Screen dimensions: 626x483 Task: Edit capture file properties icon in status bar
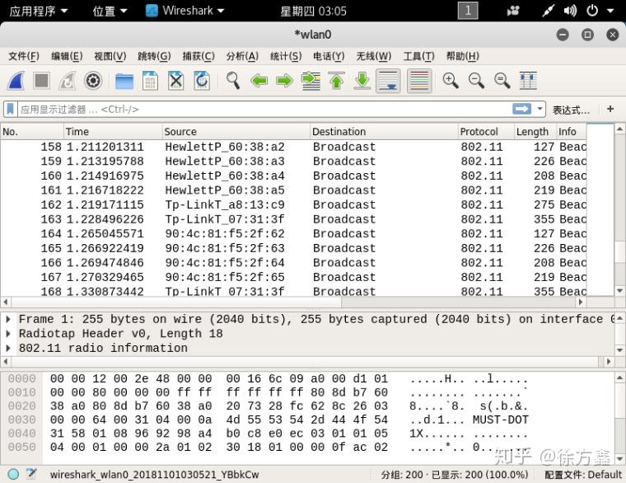[32, 474]
